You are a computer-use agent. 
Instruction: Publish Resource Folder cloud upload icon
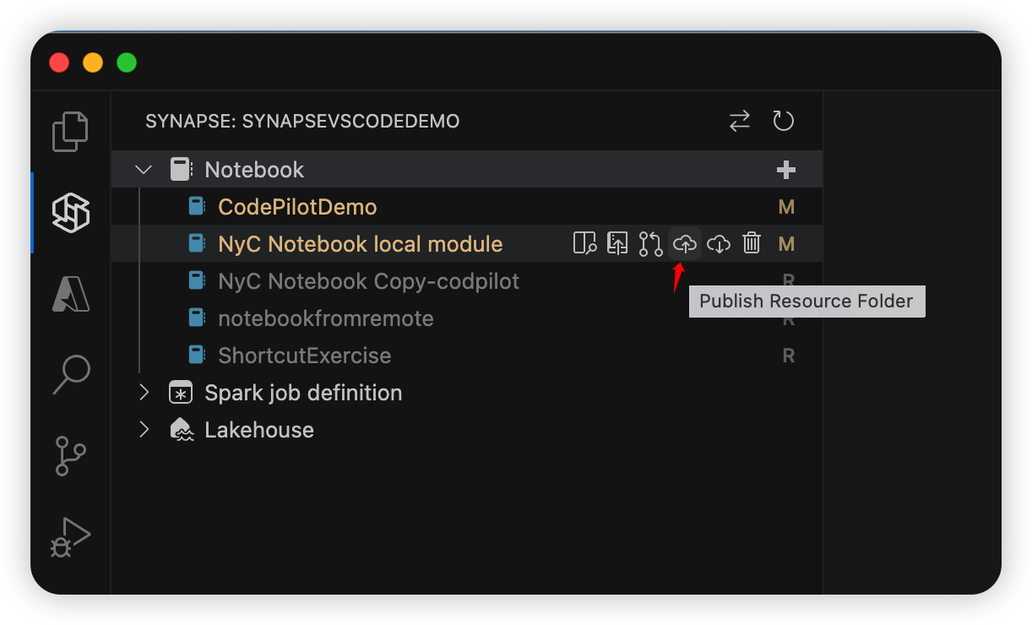(684, 244)
